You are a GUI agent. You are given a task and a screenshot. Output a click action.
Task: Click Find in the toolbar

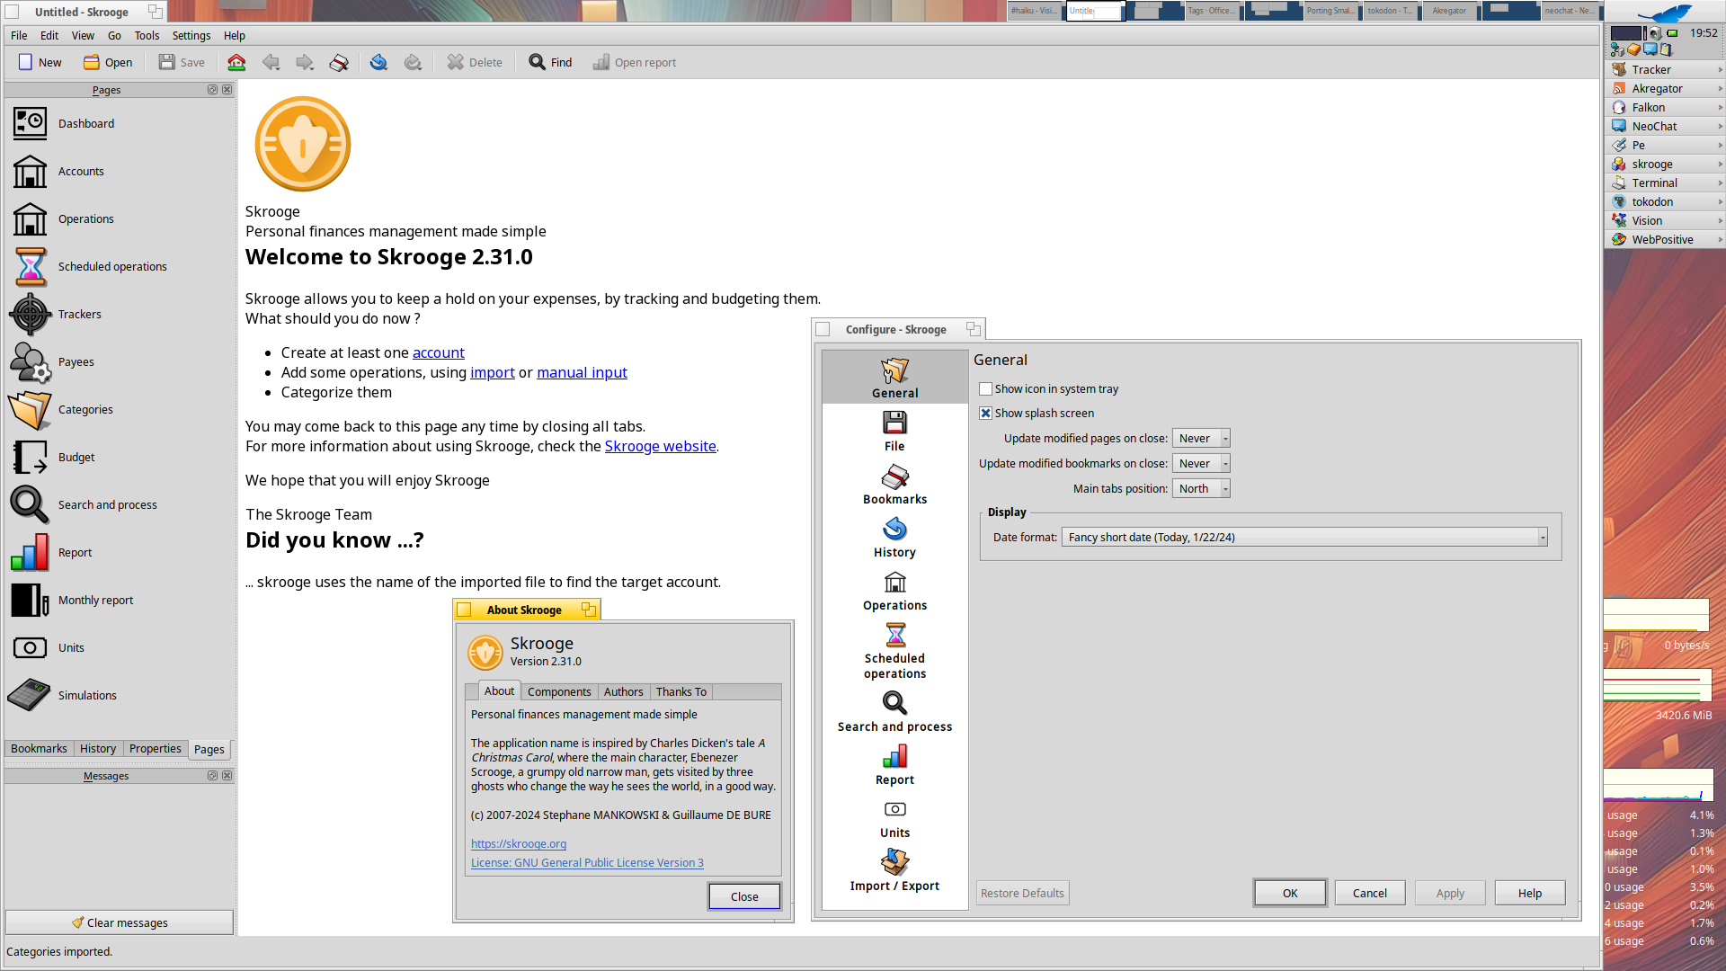[x=550, y=62]
